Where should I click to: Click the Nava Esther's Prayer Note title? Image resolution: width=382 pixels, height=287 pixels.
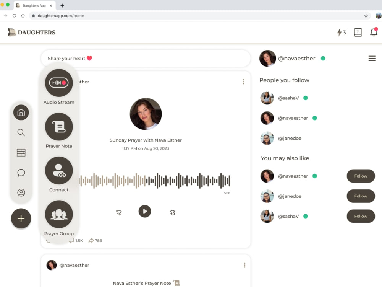click(x=142, y=283)
